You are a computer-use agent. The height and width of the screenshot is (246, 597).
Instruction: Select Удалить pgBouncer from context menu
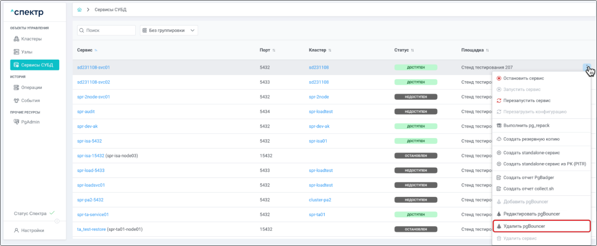click(524, 226)
